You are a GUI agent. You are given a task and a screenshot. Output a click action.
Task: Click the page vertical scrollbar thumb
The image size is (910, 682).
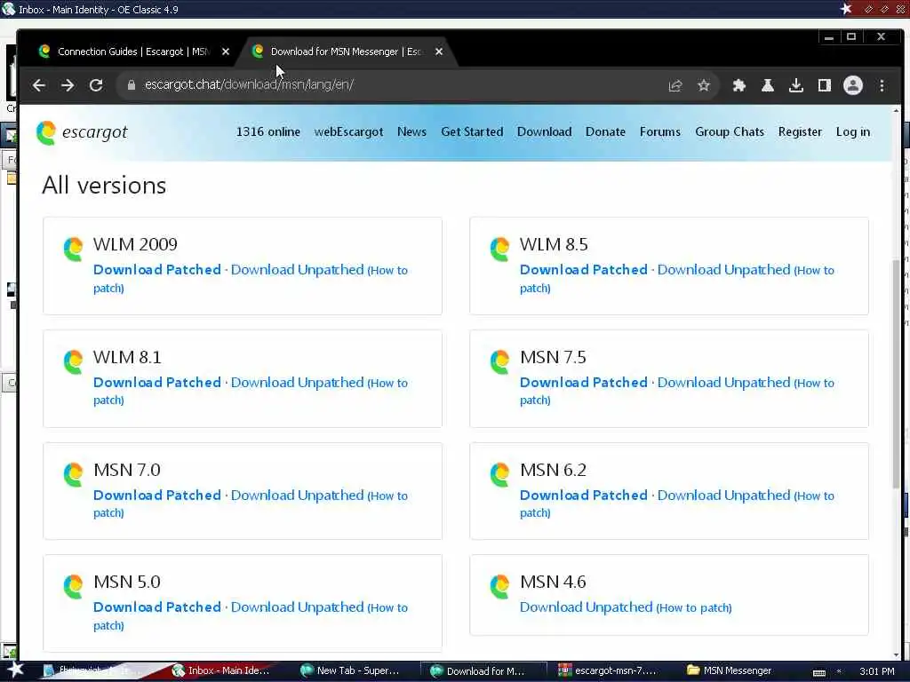pyautogui.click(x=897, y=374)
